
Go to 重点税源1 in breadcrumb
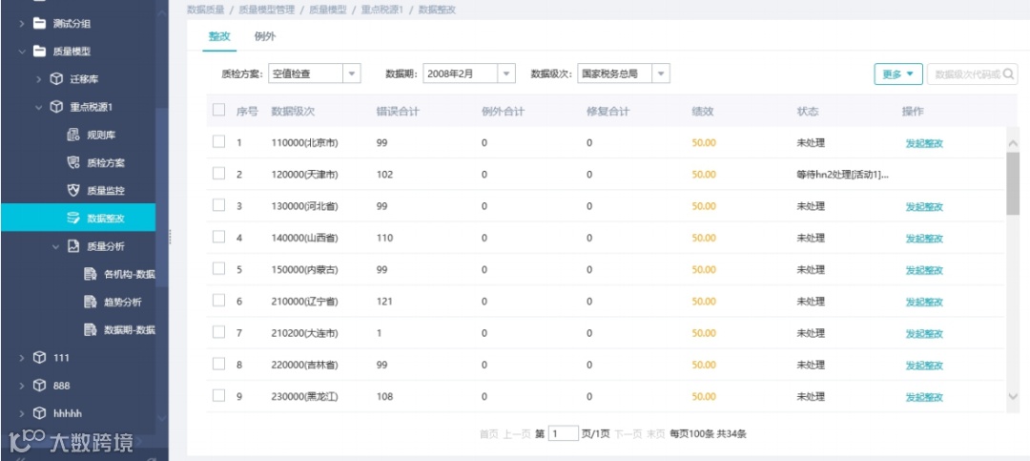point(381,10)
